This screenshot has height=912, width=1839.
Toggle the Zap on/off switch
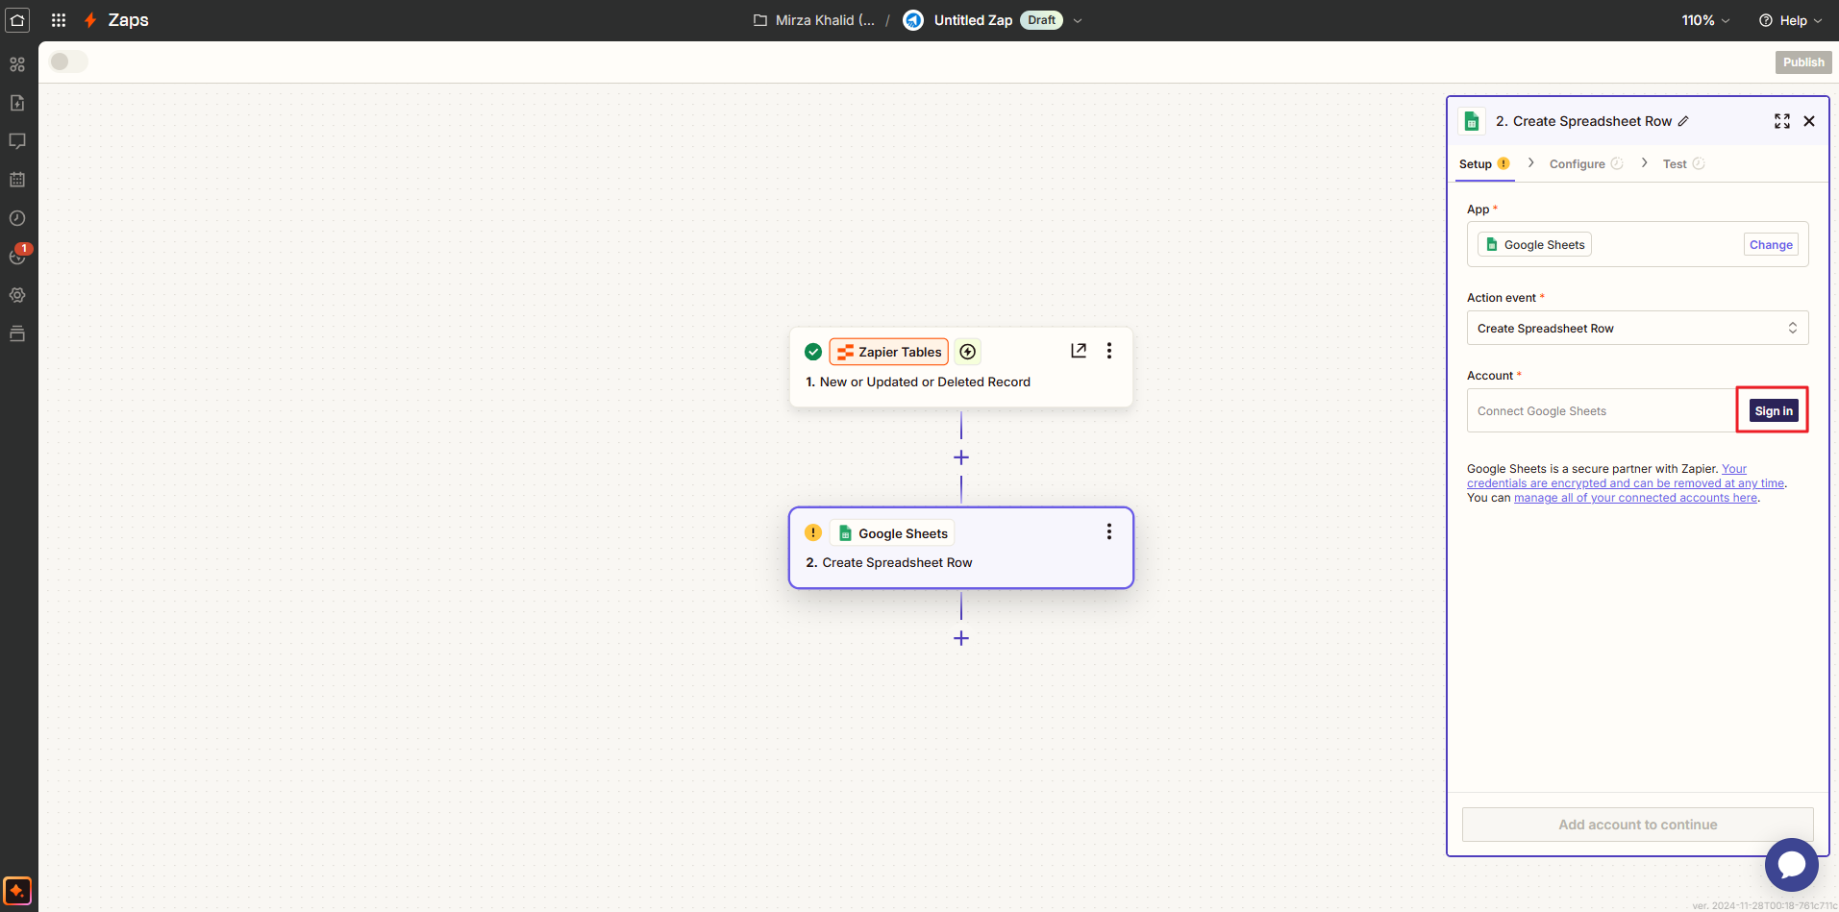click(x=68, y=62)
